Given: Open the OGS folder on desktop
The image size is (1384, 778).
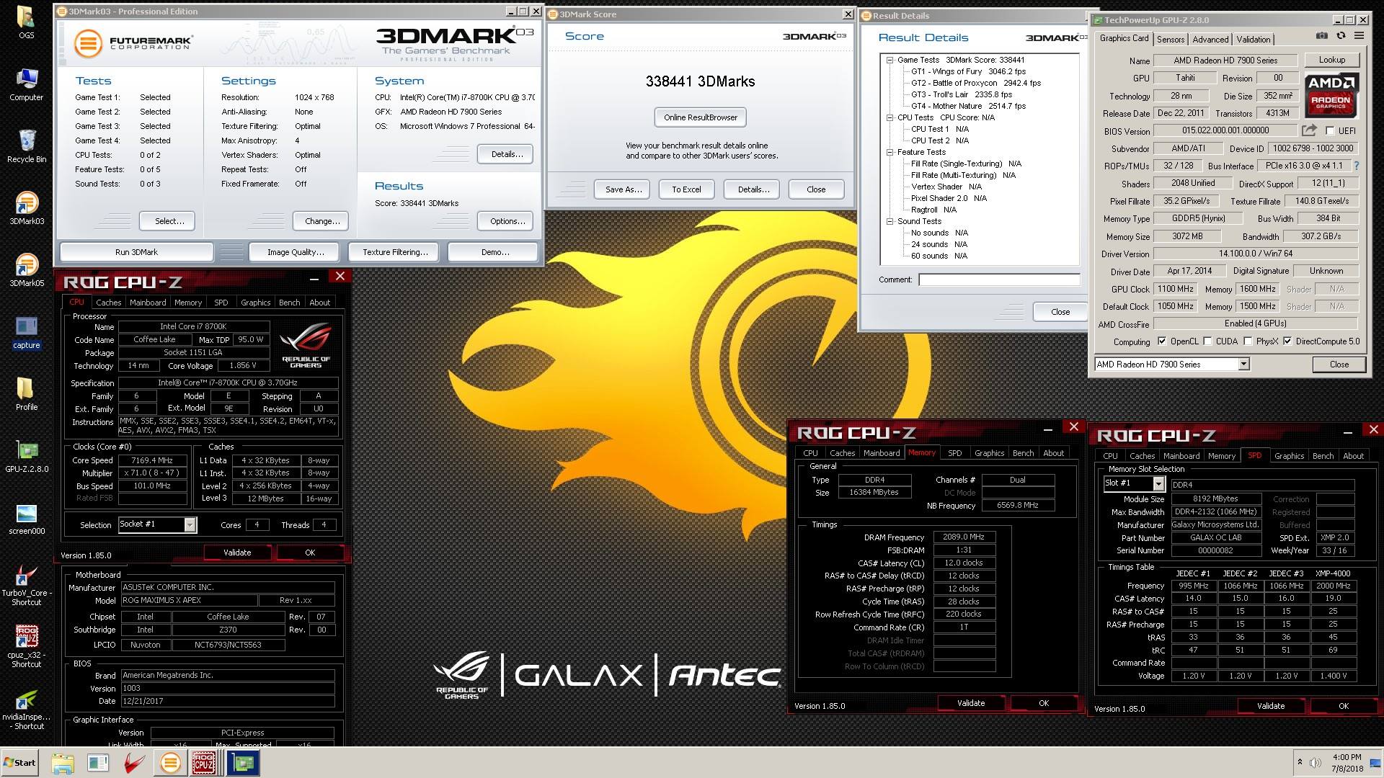Looking at the screenshot, I should [x=27, y=23].
